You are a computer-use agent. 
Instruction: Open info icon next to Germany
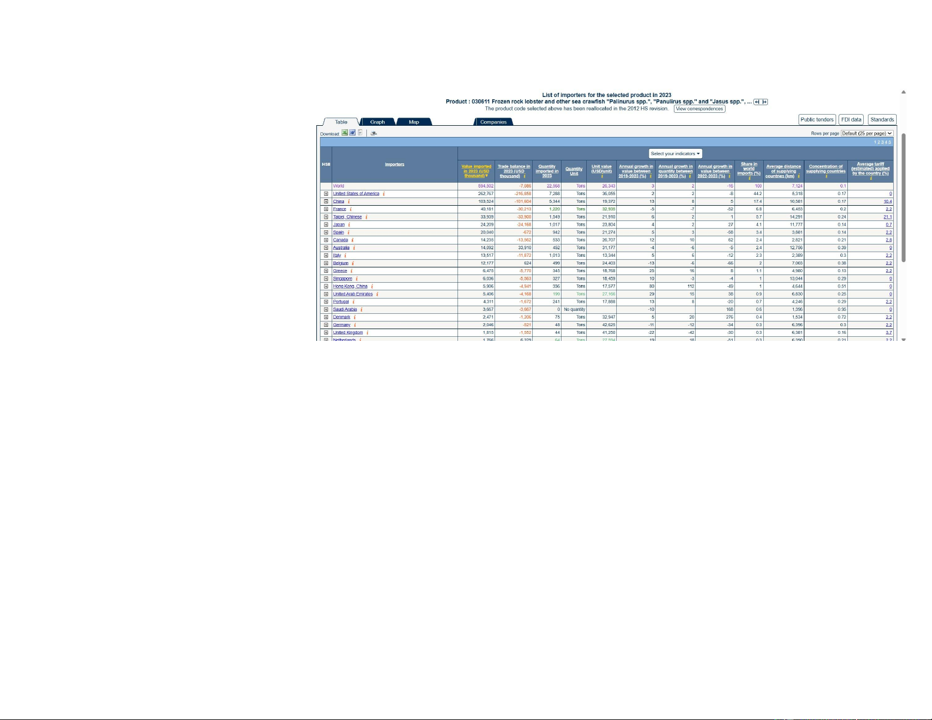[x=355, y=325]
